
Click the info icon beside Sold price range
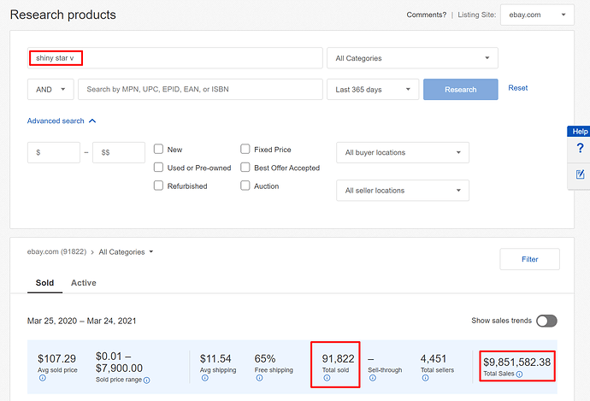(x=146, y=380)
